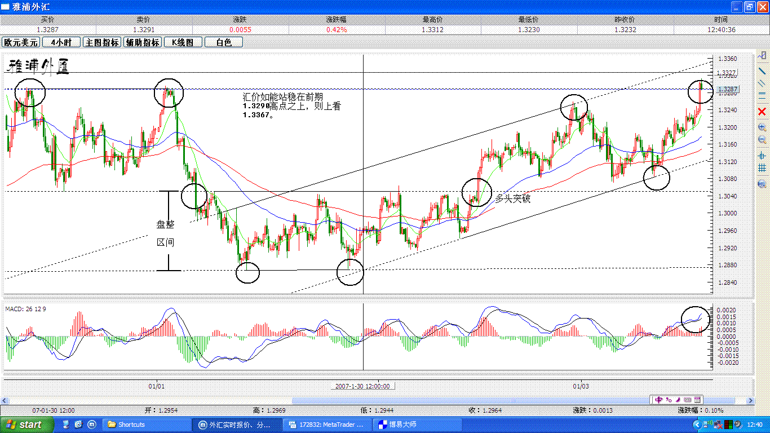Click the 雅浦外汇 window title icon
770x433 pixels.
click(x=5, y=7)
